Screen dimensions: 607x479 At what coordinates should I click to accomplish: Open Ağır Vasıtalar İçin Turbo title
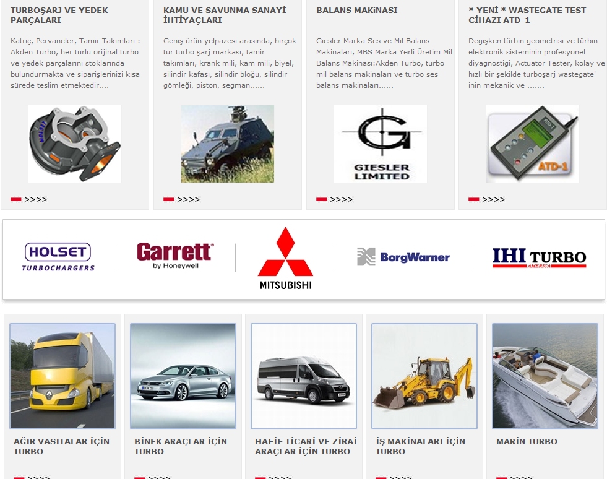61,446
